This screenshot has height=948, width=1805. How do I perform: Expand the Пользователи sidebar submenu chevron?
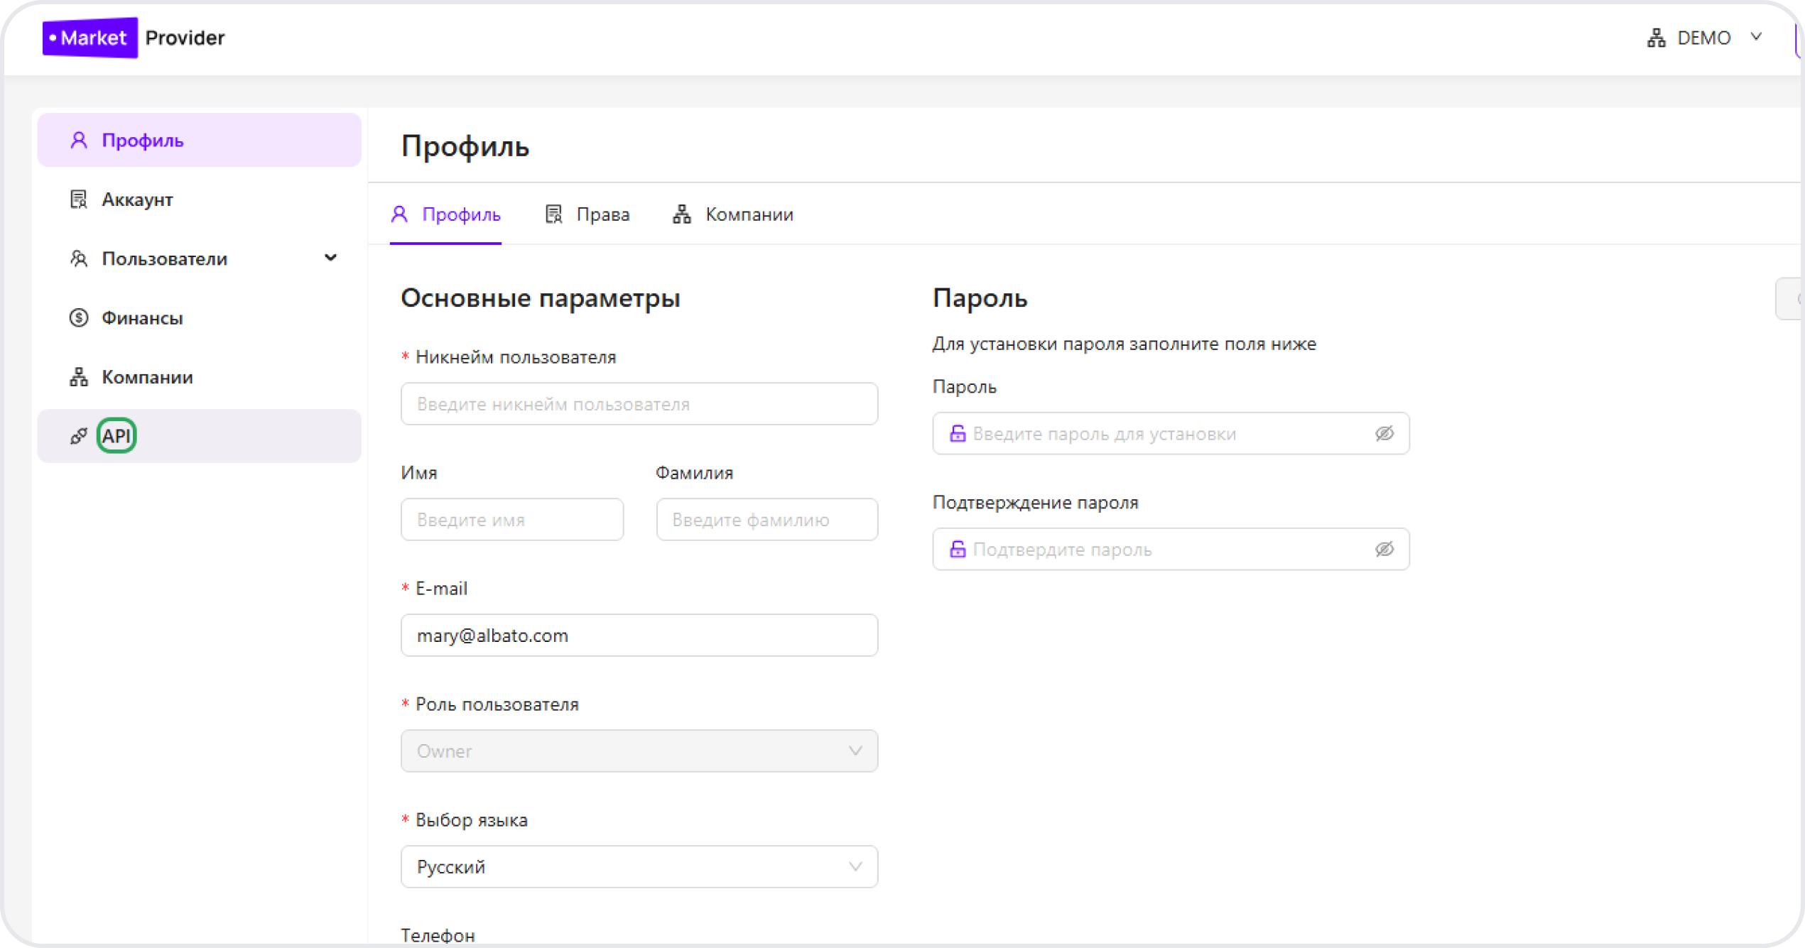(x=330, y=258)
